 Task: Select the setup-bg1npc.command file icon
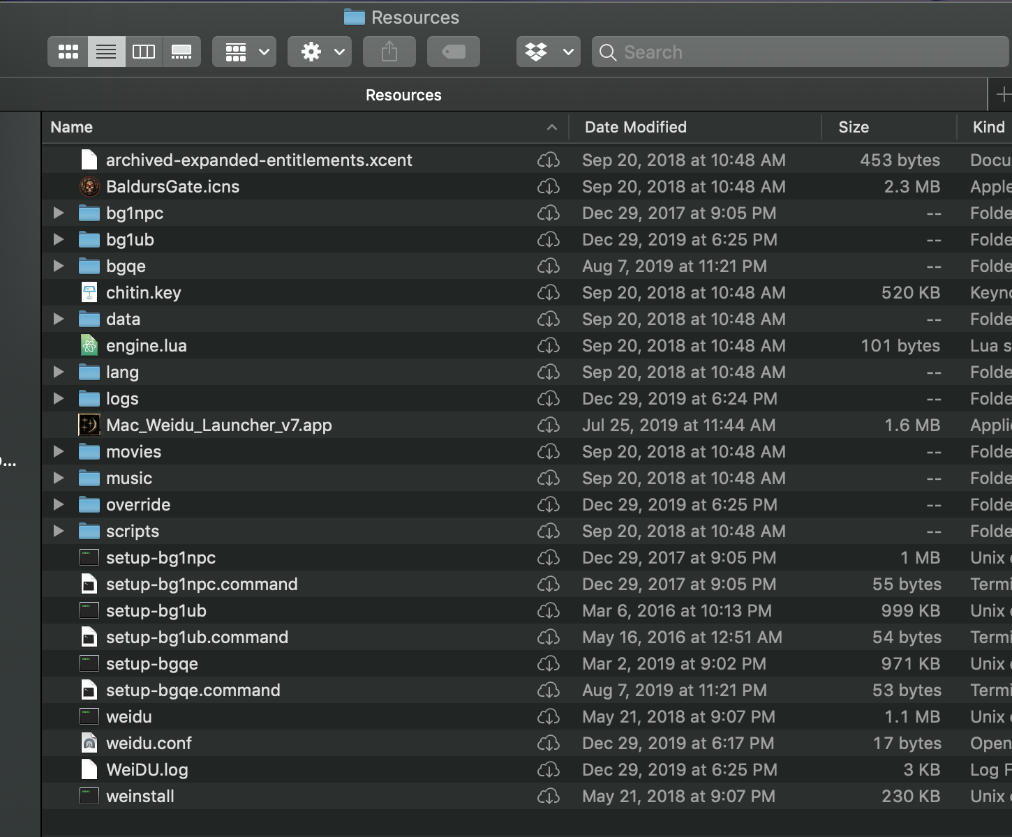(x=89, y=584)
